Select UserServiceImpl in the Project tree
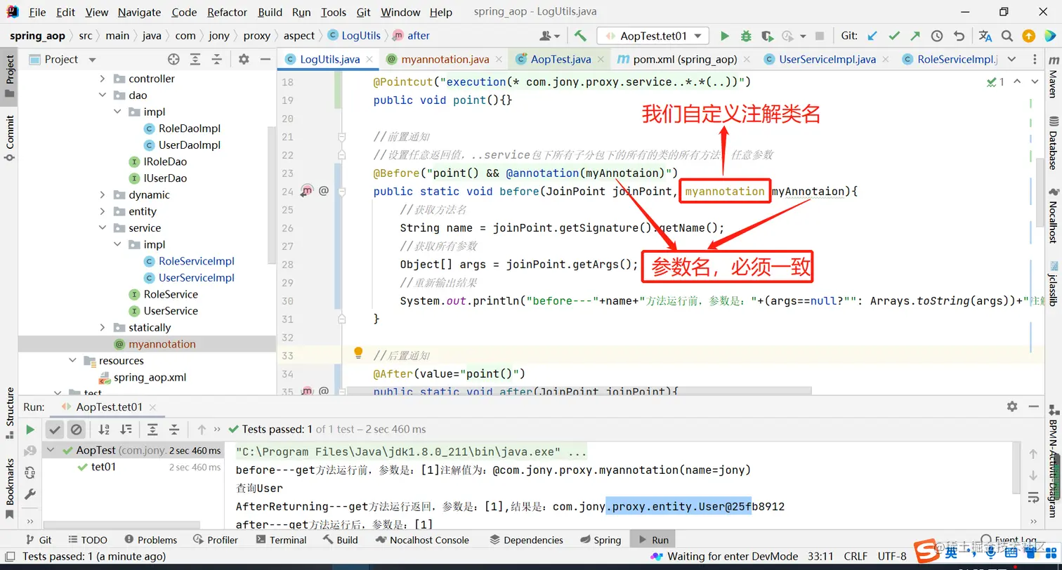The width and height of the screenshot is (1062, 570). coord(196,278)
